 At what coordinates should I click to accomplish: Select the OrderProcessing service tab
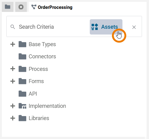pos(52,7)
